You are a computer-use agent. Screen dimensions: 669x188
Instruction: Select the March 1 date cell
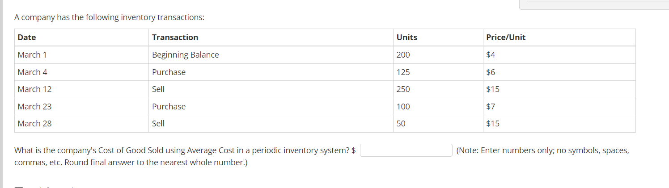tap(81, 55)
